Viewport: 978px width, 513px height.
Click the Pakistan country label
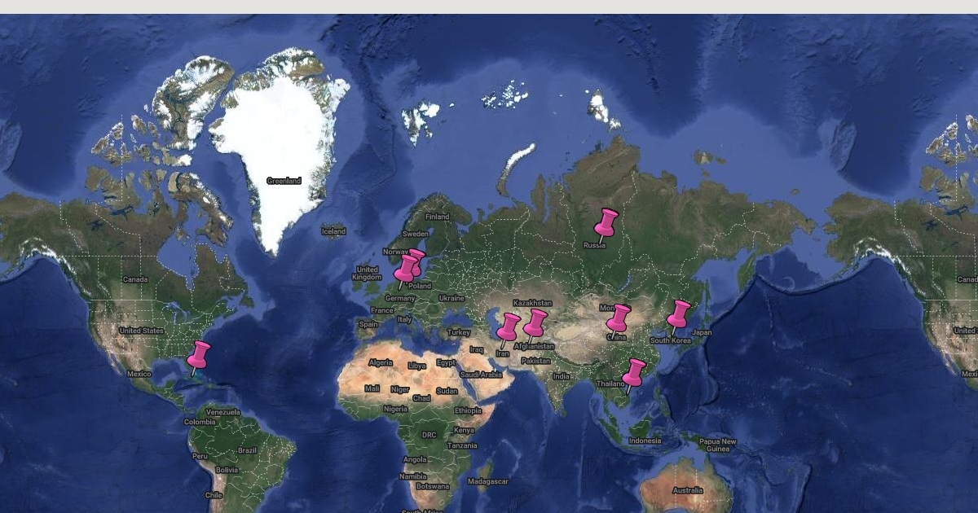536,360
